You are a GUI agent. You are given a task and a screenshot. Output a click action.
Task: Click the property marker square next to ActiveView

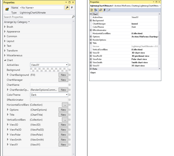click(70, 65)
